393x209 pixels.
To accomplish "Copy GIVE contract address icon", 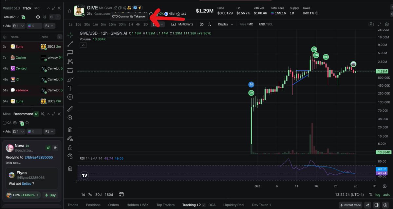I will [x=120, y=8].
